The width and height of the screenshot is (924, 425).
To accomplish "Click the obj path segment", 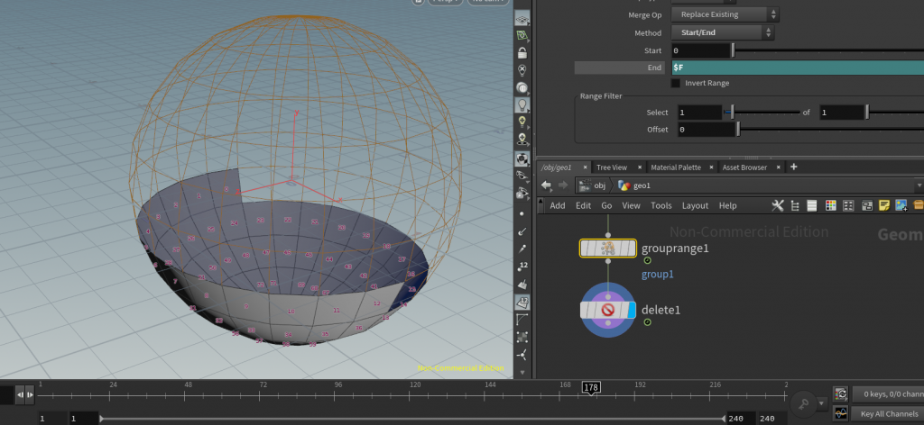I will [592, 185].
